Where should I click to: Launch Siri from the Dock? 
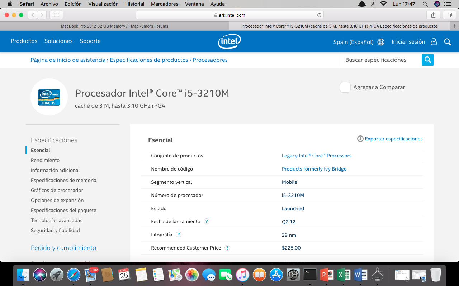coord(40,275)
